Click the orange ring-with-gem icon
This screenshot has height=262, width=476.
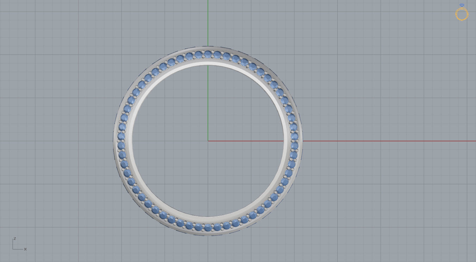point(462,12)
